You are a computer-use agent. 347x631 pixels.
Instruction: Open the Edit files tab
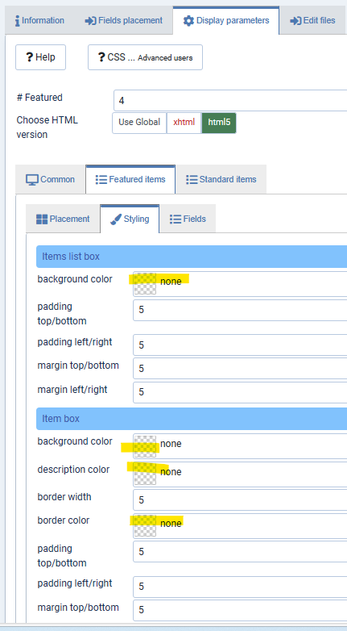[312, 20]
